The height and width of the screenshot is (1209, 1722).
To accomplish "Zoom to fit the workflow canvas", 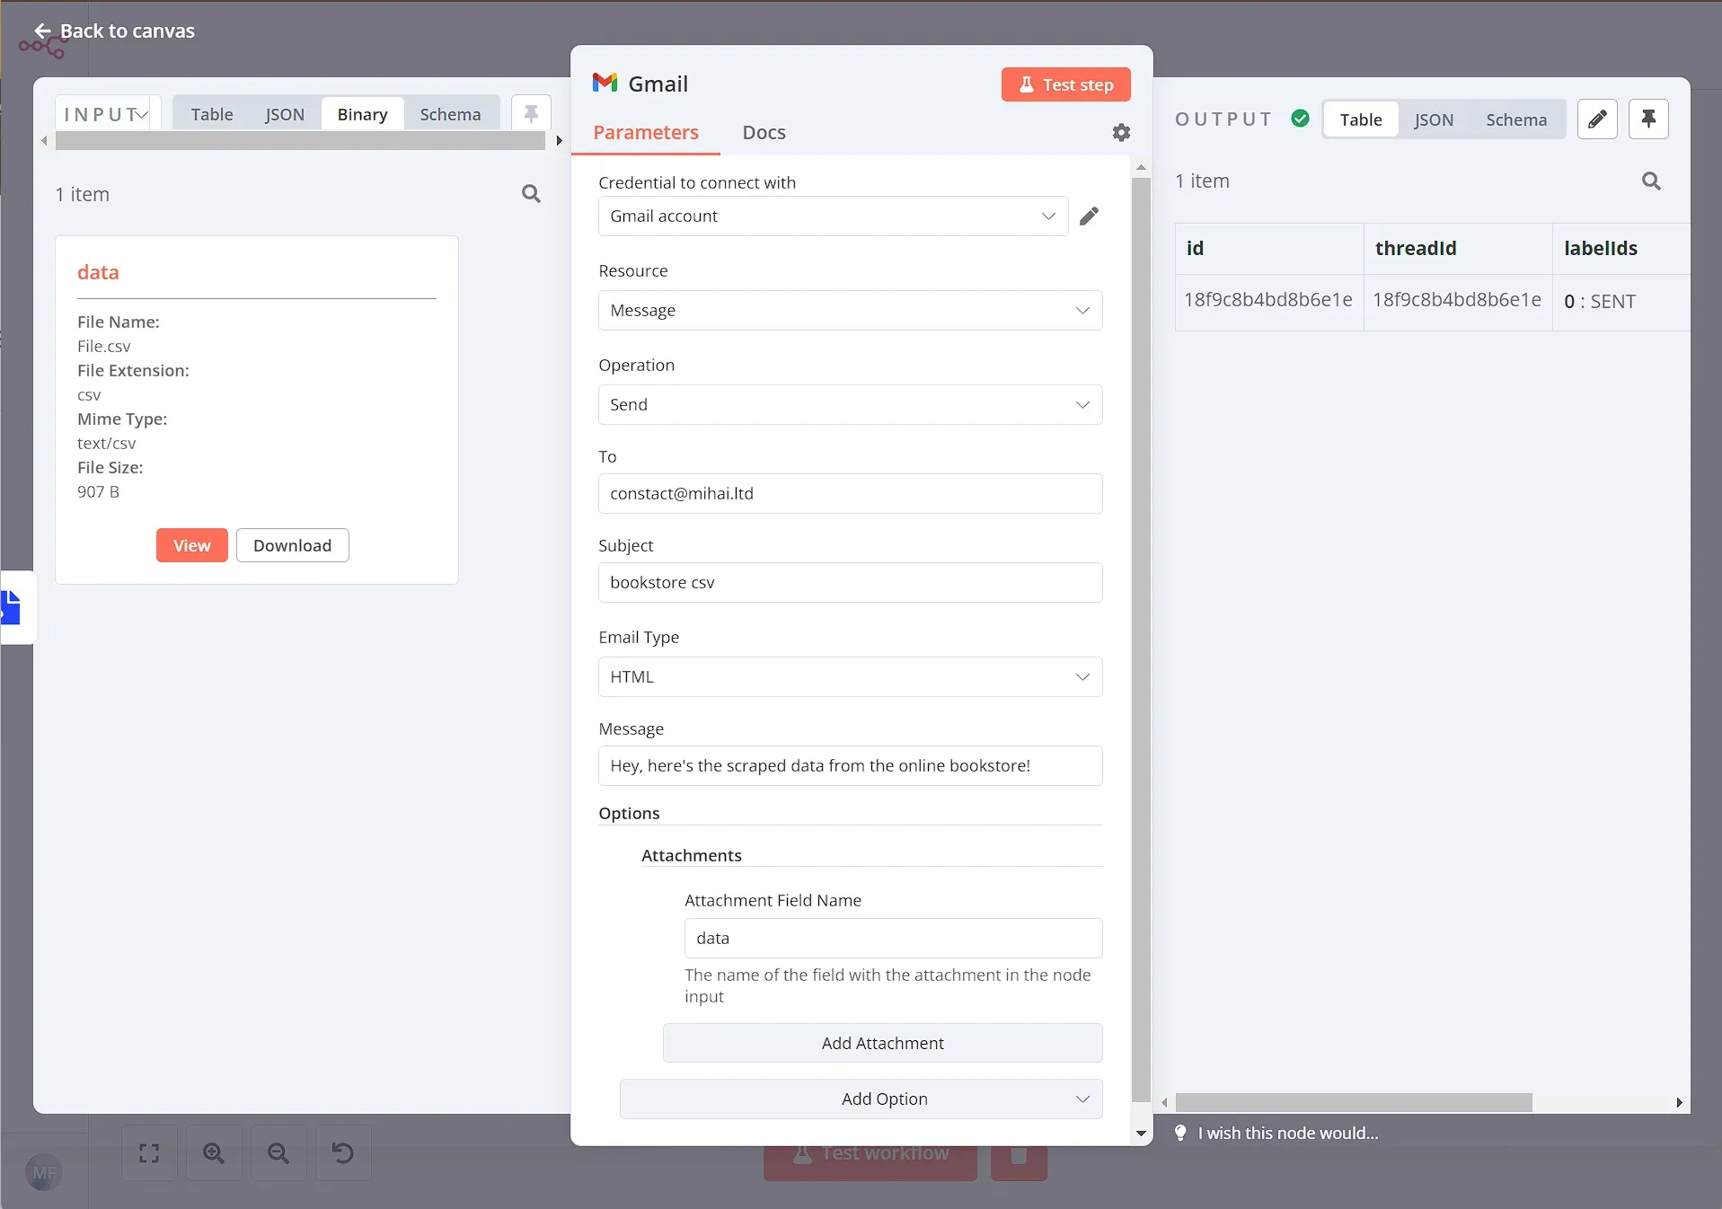I will [x=148, y=1154].
